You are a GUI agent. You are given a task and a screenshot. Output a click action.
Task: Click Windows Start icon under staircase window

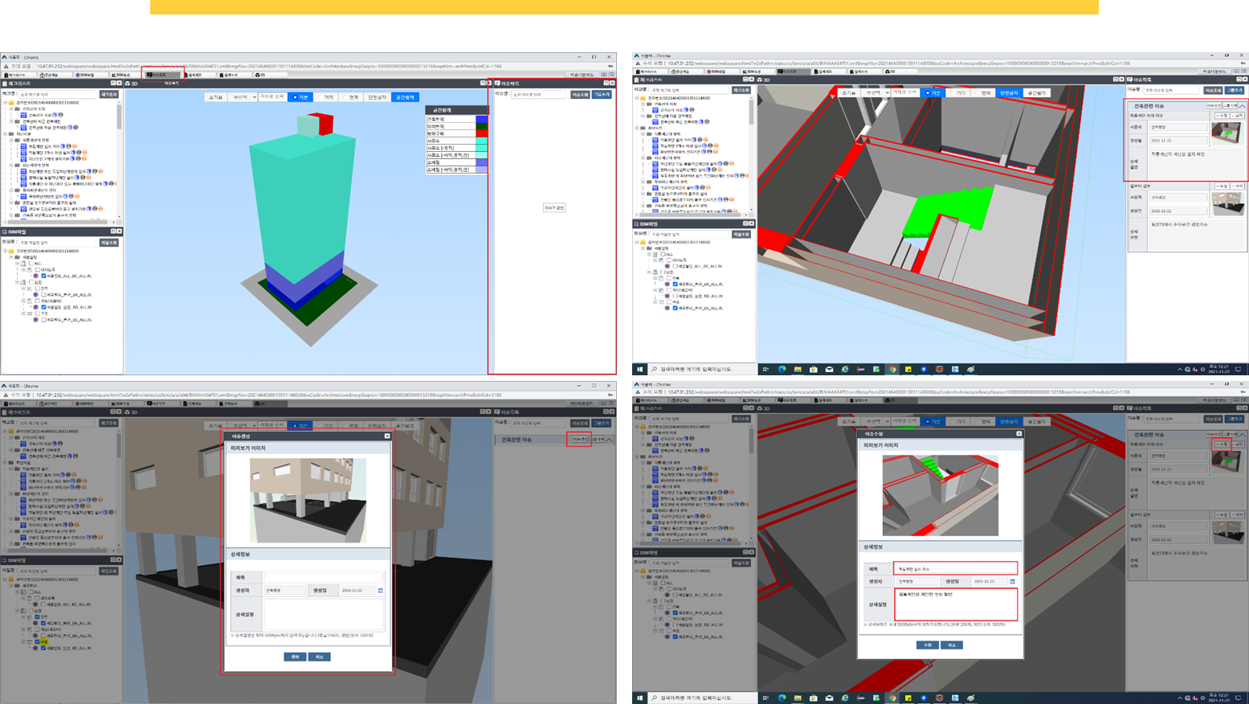click(640, 370)
